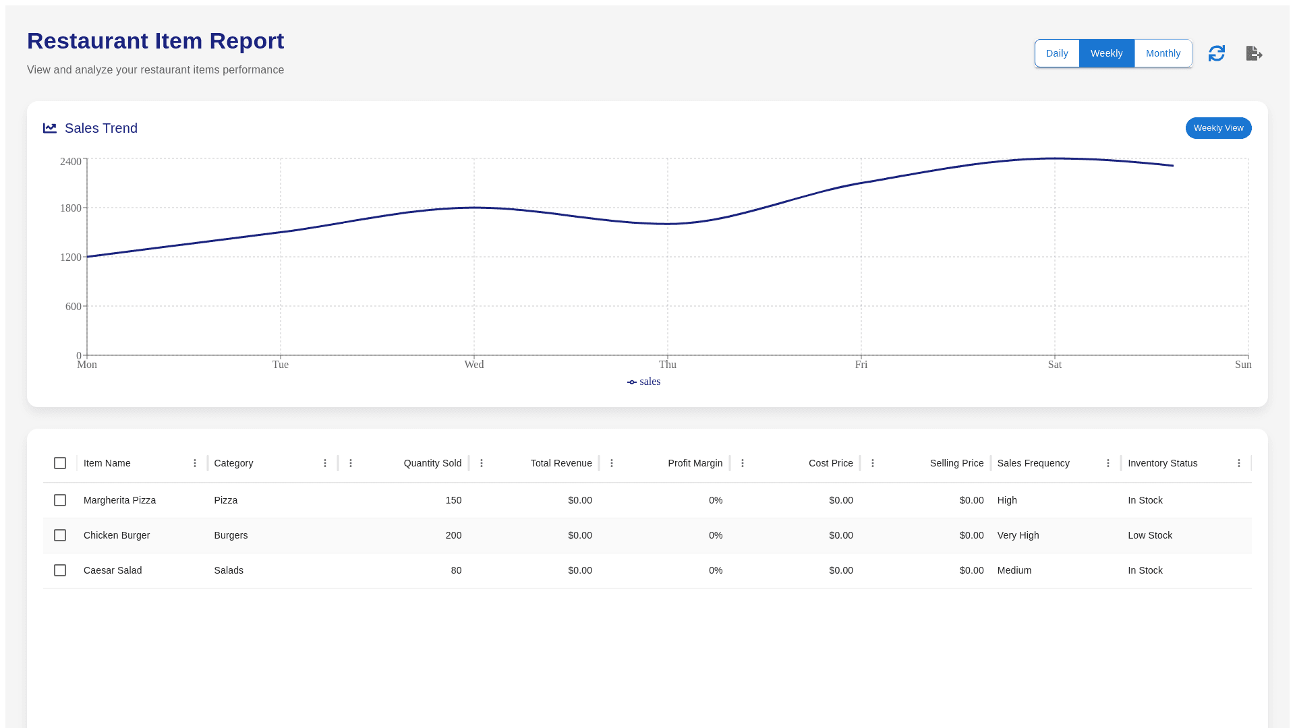This screenshot has height=728, width=1295.
Task: Click the sales legend marker
Action: (x=632, y=382)
